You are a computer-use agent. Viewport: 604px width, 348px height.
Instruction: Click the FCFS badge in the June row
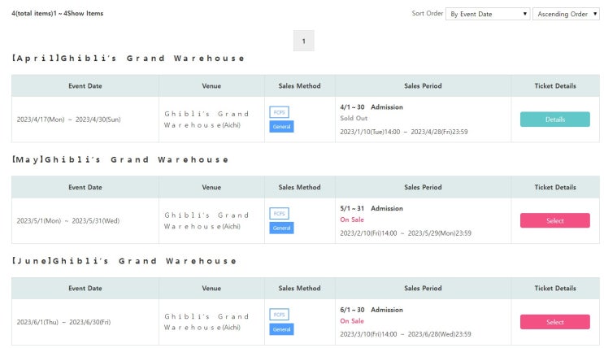click(x=280, y=315)
